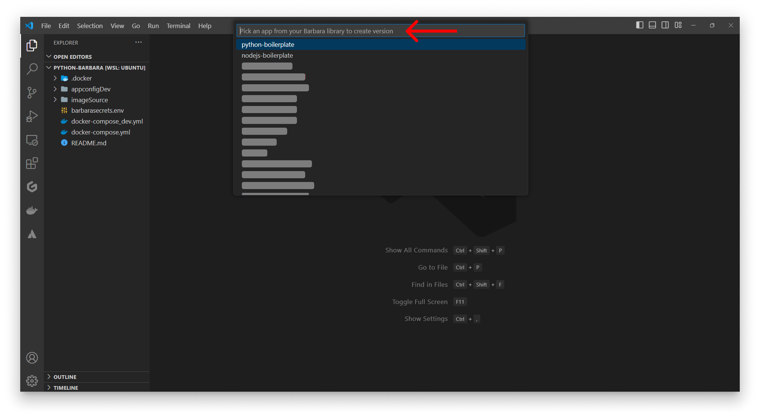Open the Search view in the activity bar
The image size is (760, 416).
coord(32,69)
